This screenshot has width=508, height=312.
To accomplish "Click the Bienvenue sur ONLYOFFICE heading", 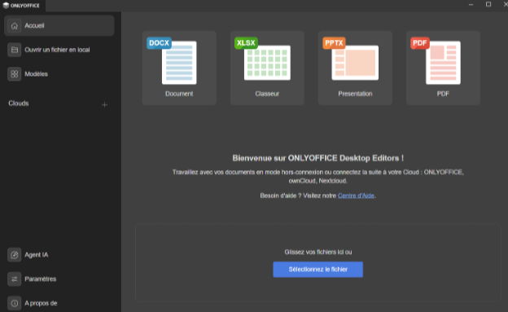I will (317, 158).
